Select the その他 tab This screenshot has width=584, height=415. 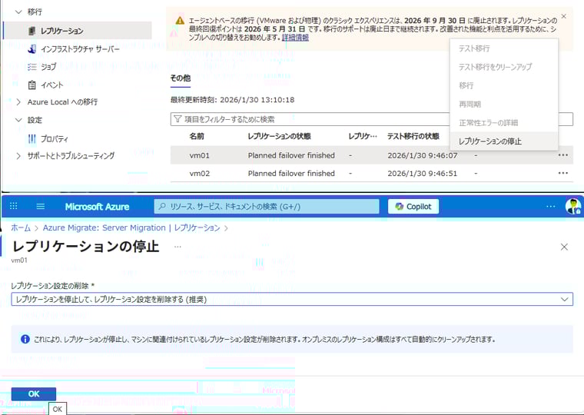point(181,78)
